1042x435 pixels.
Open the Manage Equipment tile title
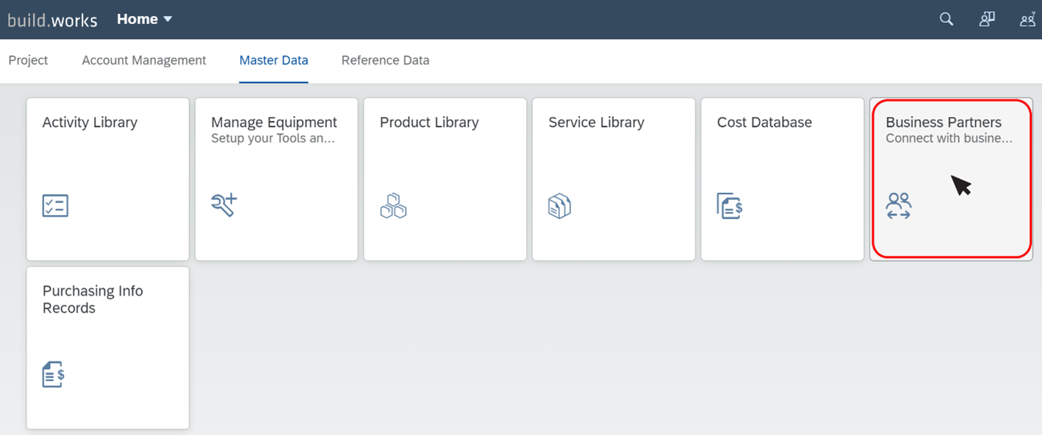pos(274,122)
